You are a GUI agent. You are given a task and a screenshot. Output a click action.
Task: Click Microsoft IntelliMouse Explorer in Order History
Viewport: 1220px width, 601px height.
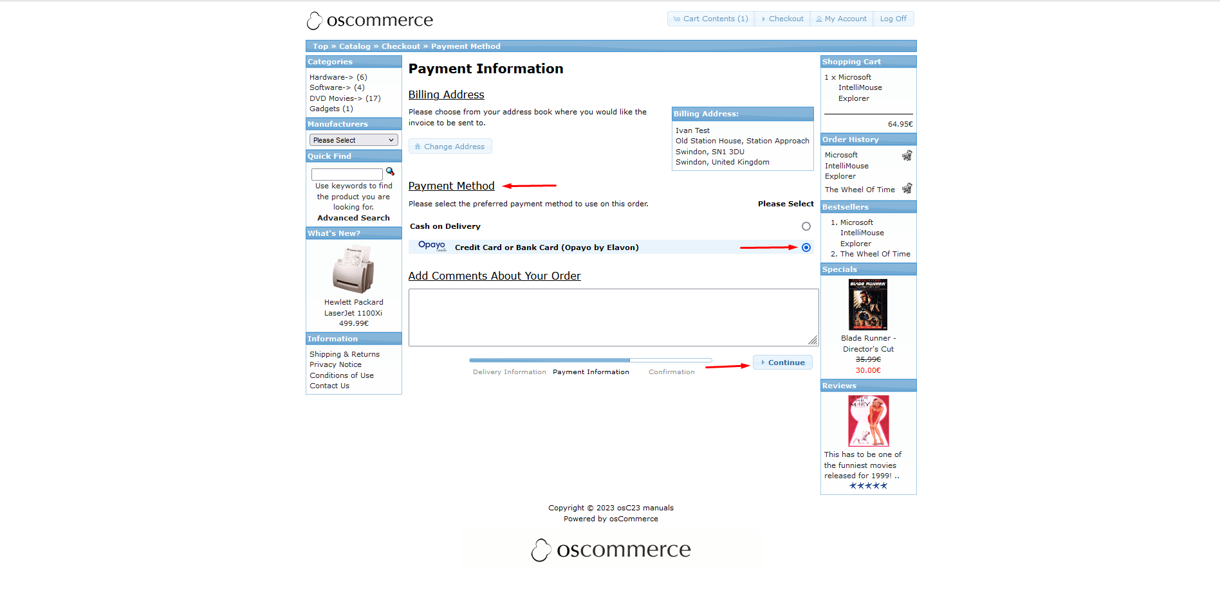[x=847, y=166]
